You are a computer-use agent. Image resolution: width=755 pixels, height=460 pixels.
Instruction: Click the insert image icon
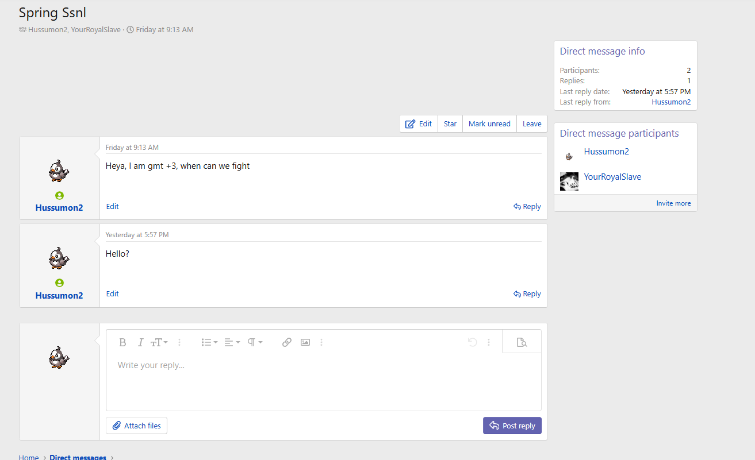click(x=305, y=342)
